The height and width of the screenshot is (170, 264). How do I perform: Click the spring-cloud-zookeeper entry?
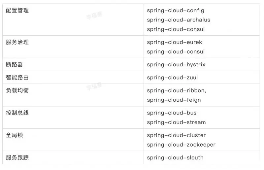(x=181, y=145)
